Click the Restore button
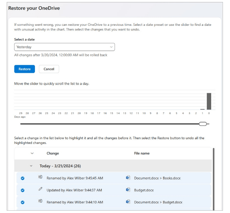This screenshot has width=230, height=213. [x=25, y=69]
